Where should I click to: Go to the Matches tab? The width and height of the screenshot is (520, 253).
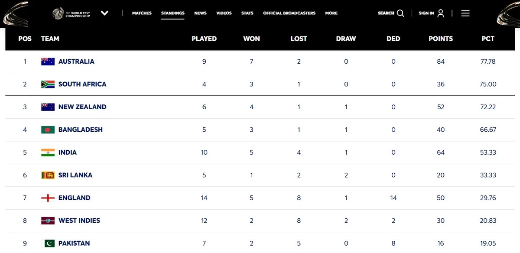142,13
